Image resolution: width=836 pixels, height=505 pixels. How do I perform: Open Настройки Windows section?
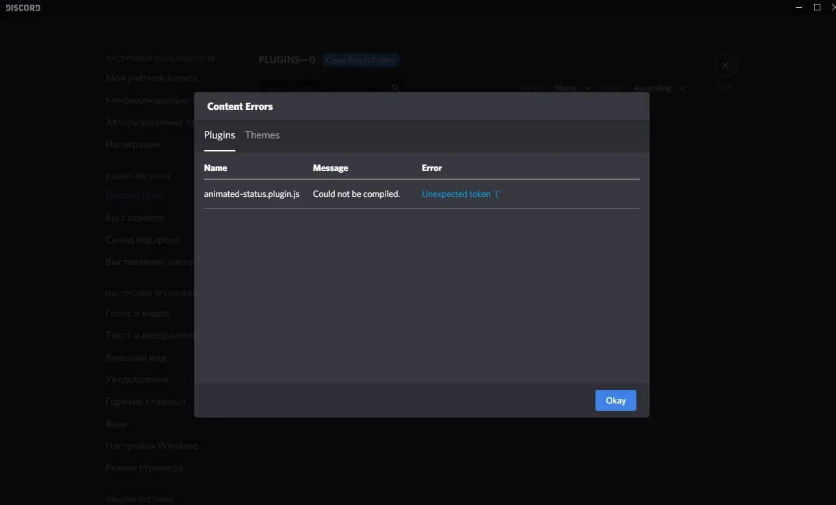coord(152,446)
